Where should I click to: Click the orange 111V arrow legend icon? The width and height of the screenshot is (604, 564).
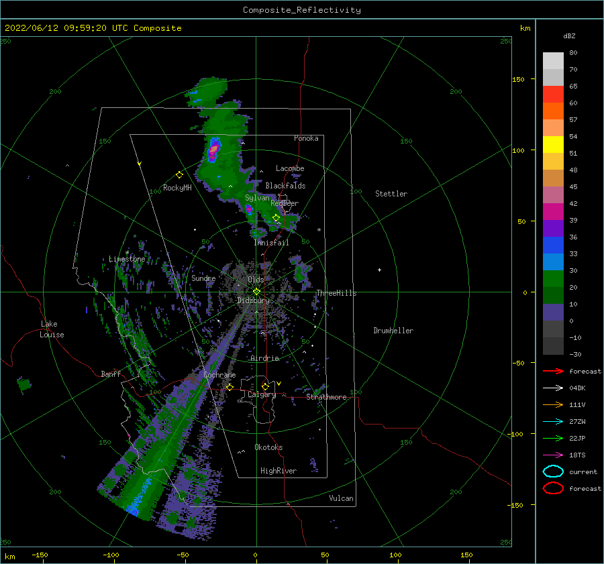pyautogui.click(x=553, y=404)
